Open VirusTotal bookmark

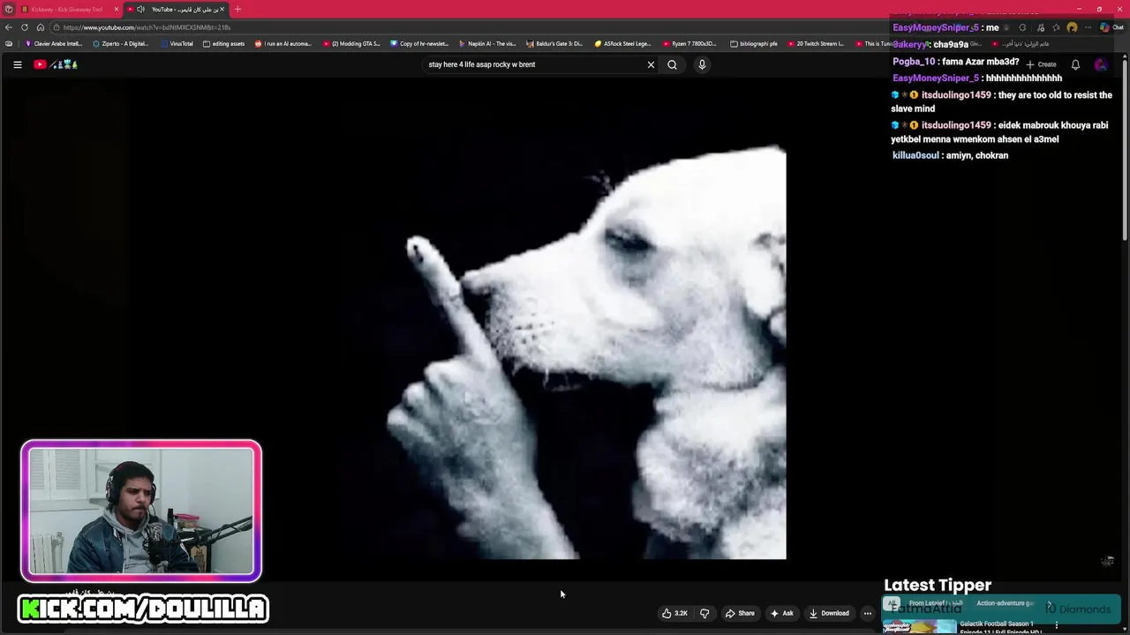click(x=177, y=43)
